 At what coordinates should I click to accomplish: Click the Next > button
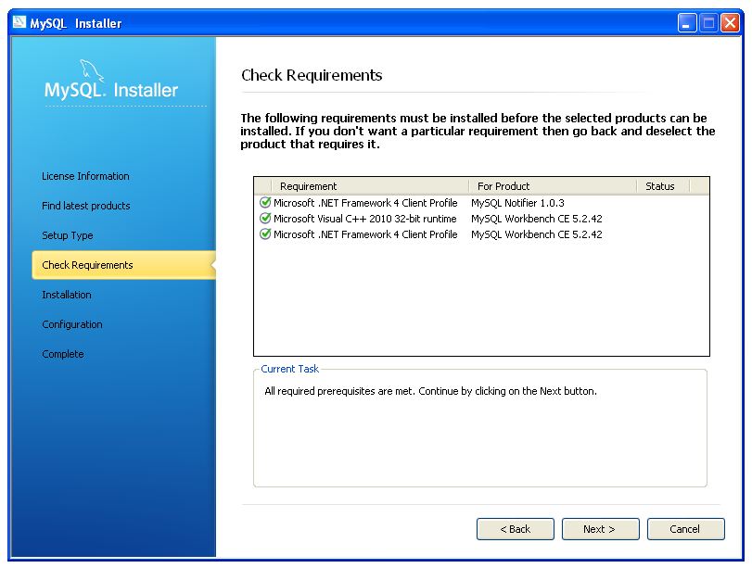point(600,529)
